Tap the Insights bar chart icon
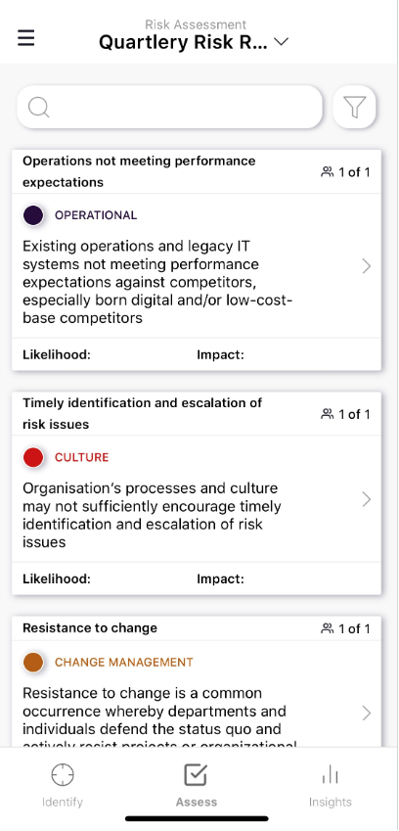 tap(330, 775)
